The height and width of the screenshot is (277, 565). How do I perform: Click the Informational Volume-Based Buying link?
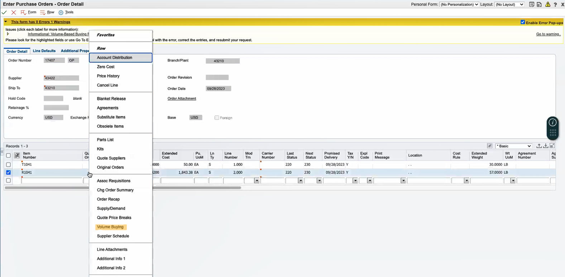pos(58,34)
